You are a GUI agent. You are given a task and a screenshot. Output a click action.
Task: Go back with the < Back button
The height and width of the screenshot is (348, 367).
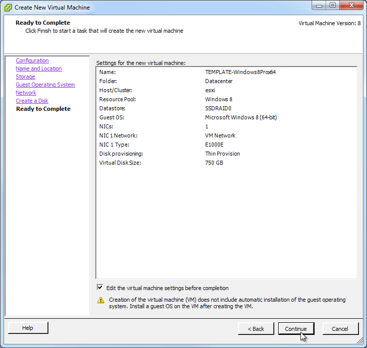click(256, 328)
